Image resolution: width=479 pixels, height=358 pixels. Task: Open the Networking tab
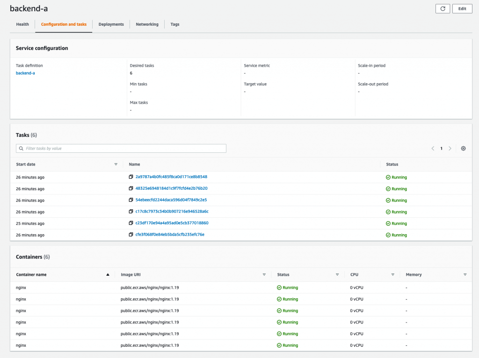[147, 24]
